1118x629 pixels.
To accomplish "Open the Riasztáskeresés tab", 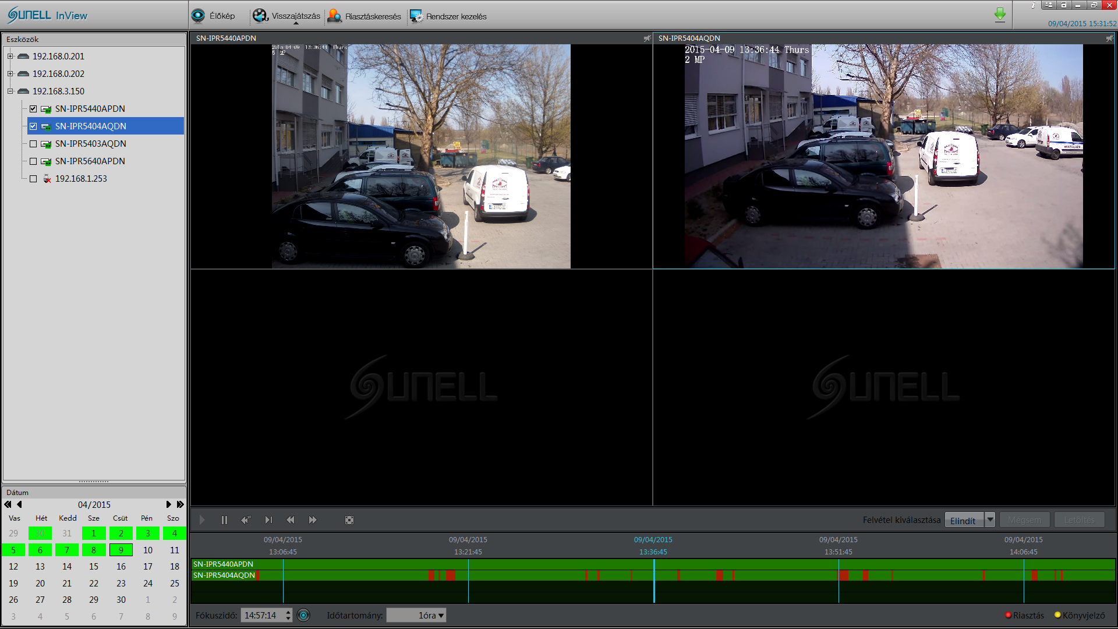I will coord(364,16).
